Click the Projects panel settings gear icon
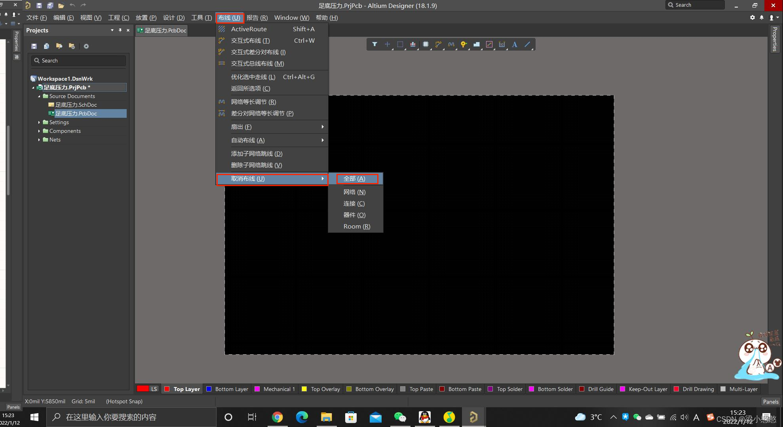This screenshot has height=427, width=783. click(86, 46)
